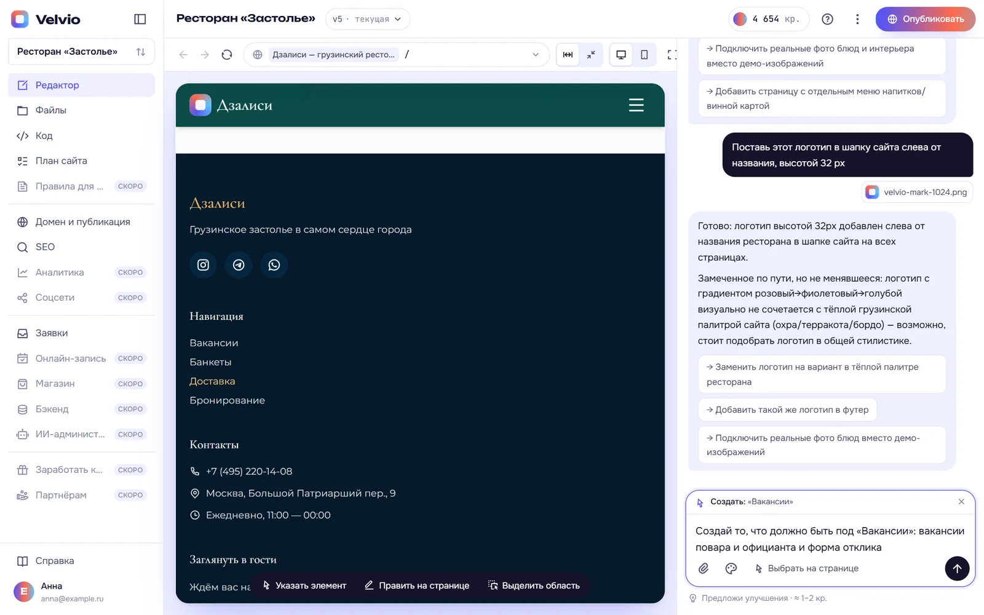
Task: Click the attach file paperclip icon
Action: (x=704, y=568)
